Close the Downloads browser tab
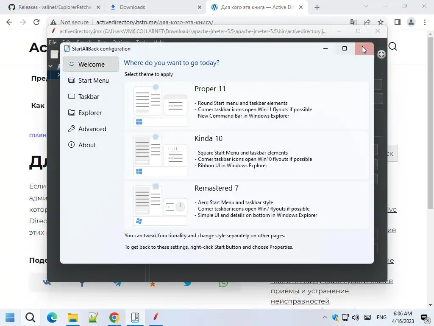Image resolution: width=434 pixels, height=326 pixels. tap(200, 7)
